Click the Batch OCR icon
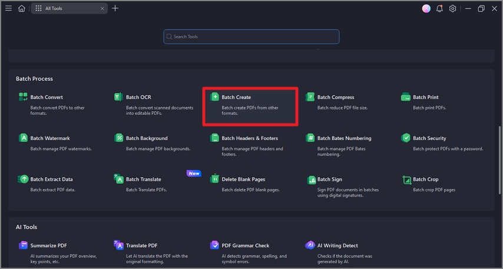The width and height of the screenshot is (503, 269). pyautogui.click(x=118, y=97)
